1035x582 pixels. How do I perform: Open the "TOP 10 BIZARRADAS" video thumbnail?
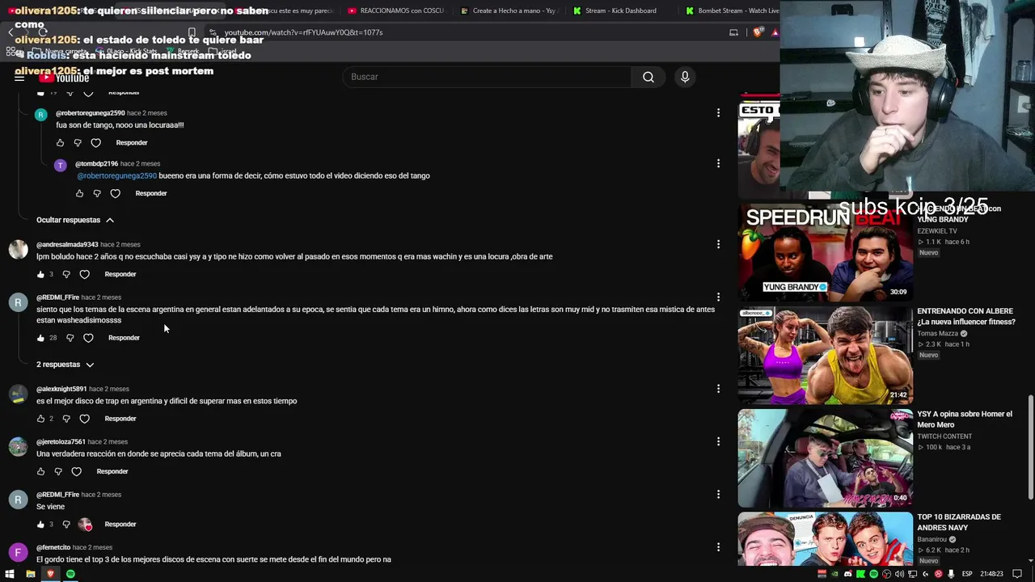pyautogui.click(x=825, y=538)
